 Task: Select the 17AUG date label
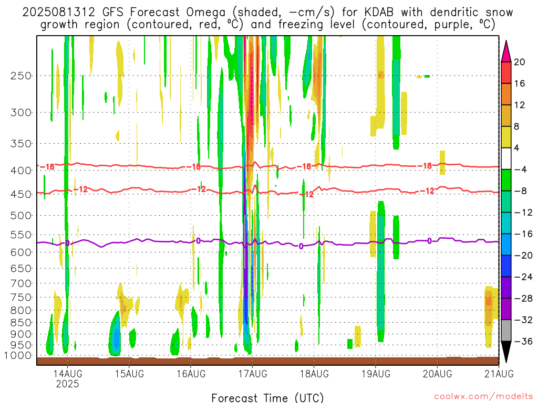click(253, 374)
